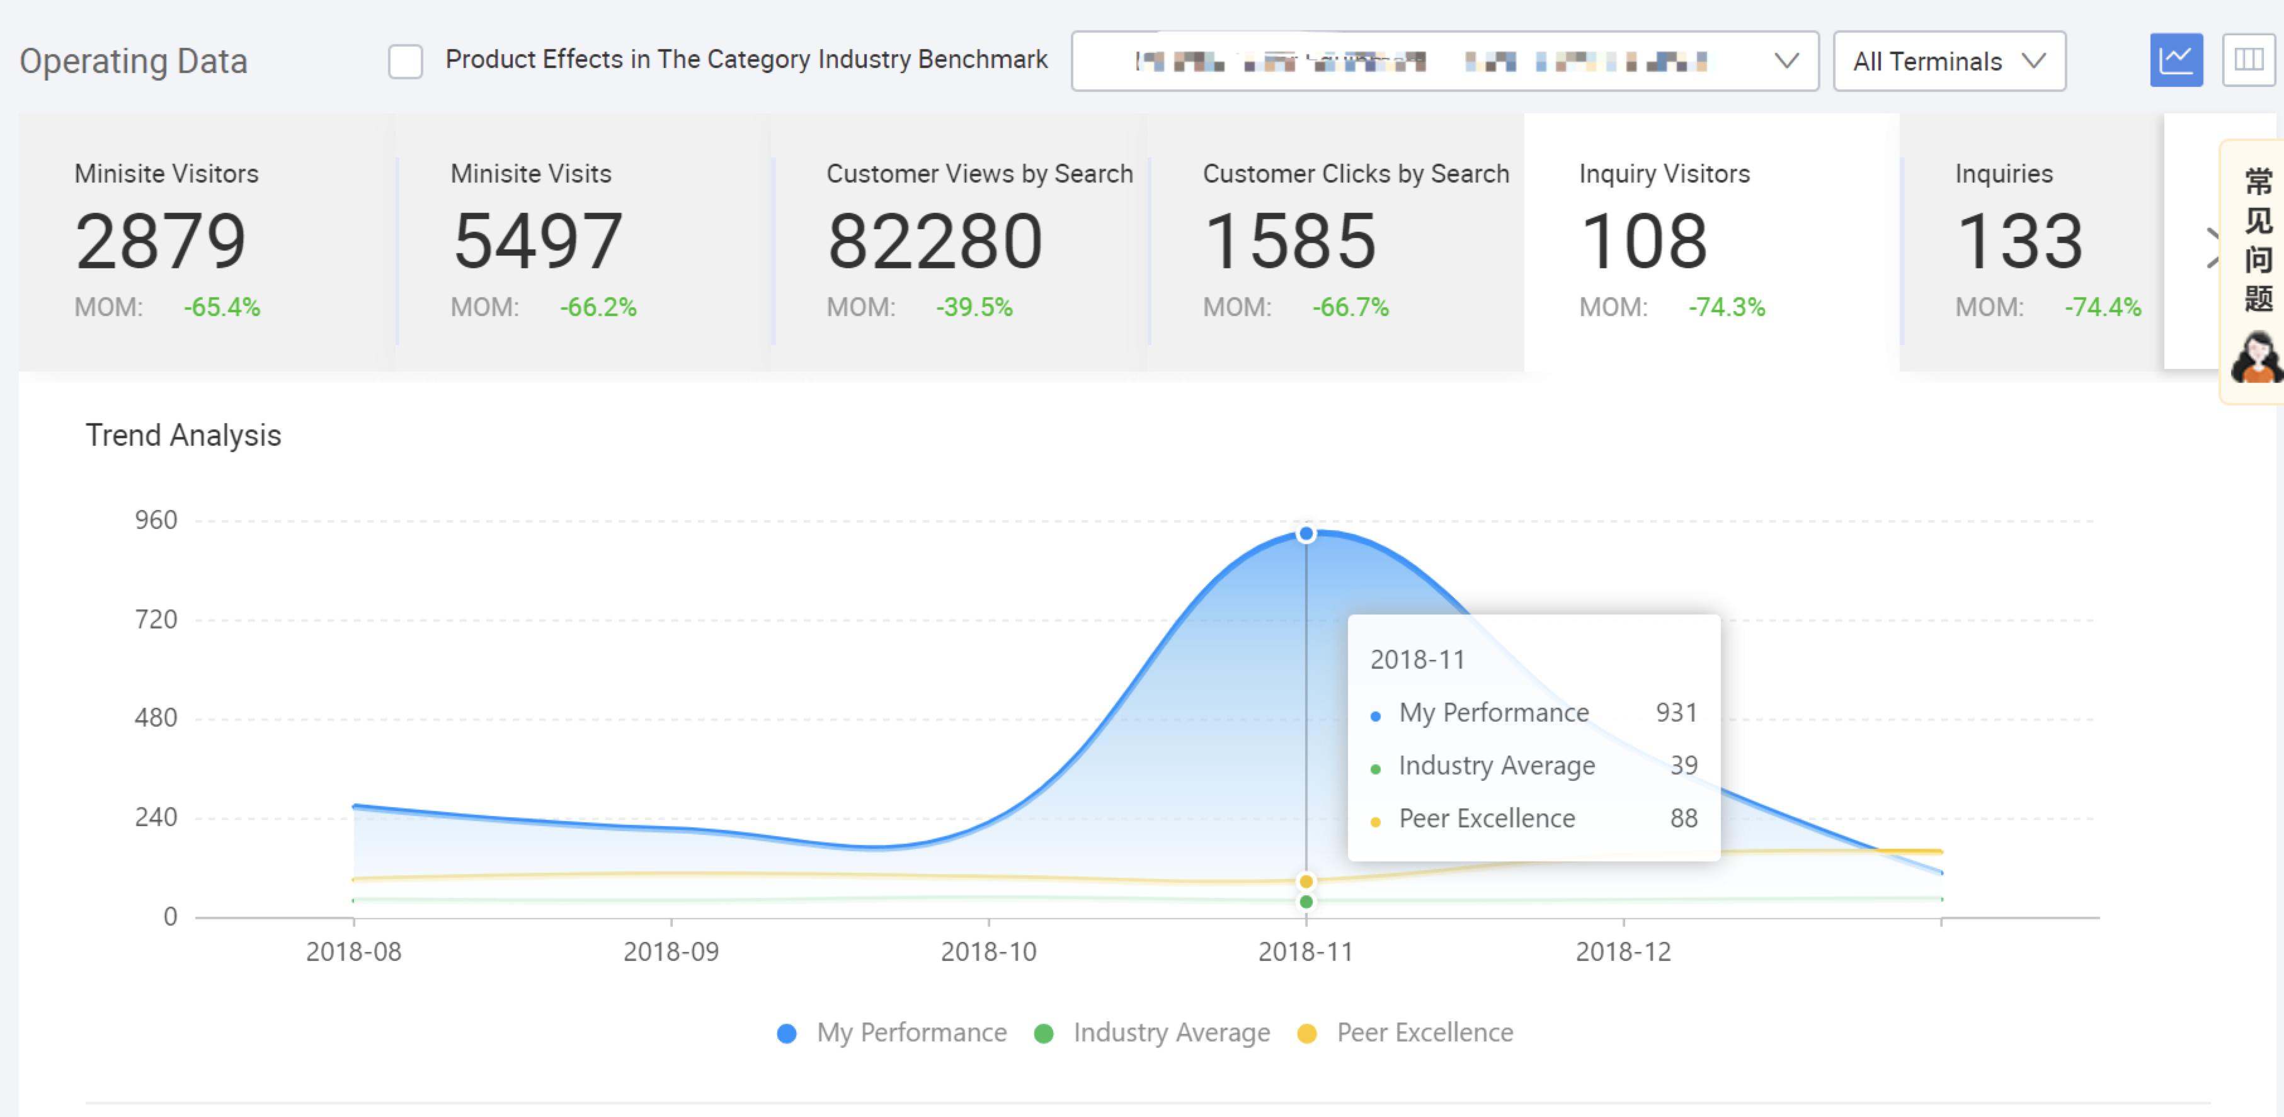2284x1117 pixels.
Task: Toggle My Performance legend dot
Action: (x=787, y=1034)
